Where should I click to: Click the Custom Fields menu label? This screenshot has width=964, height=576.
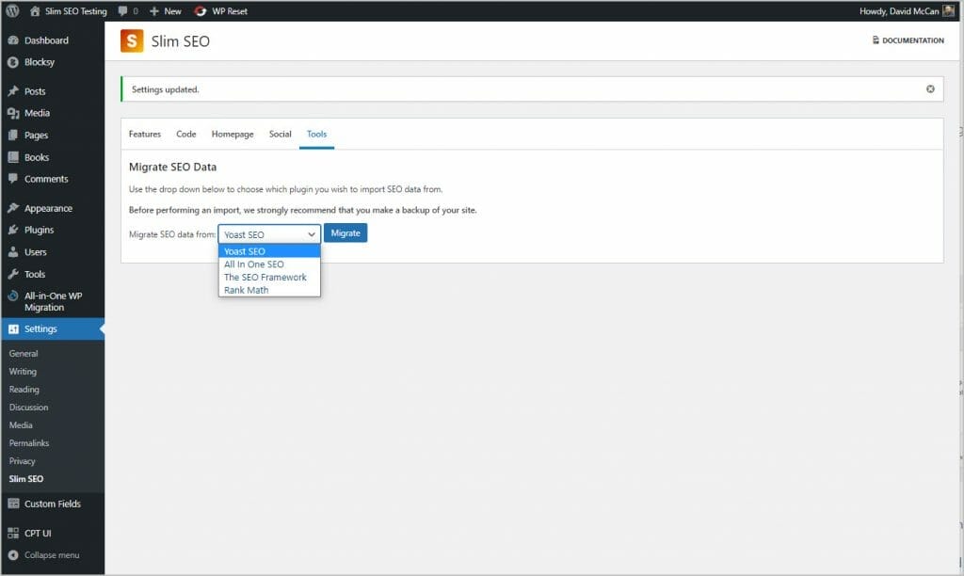pyautogui.click(x=53, y=504)
